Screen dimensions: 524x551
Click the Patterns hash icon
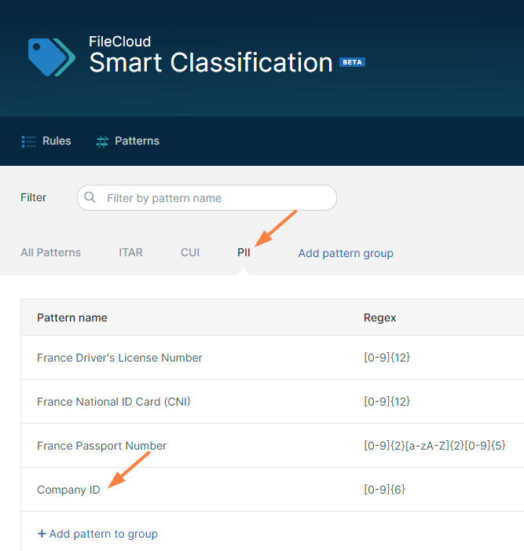point(102,141)
